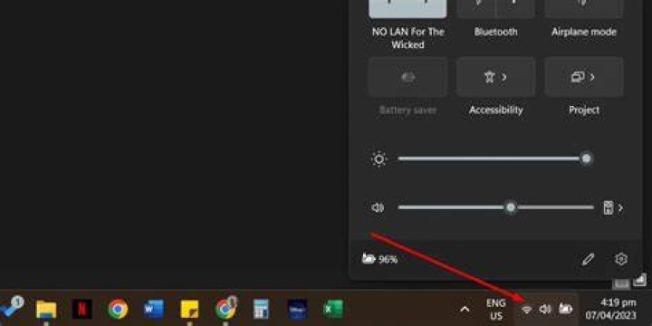
Task: Click the battery icon in the system tray
Action: (x=565, y=309)
